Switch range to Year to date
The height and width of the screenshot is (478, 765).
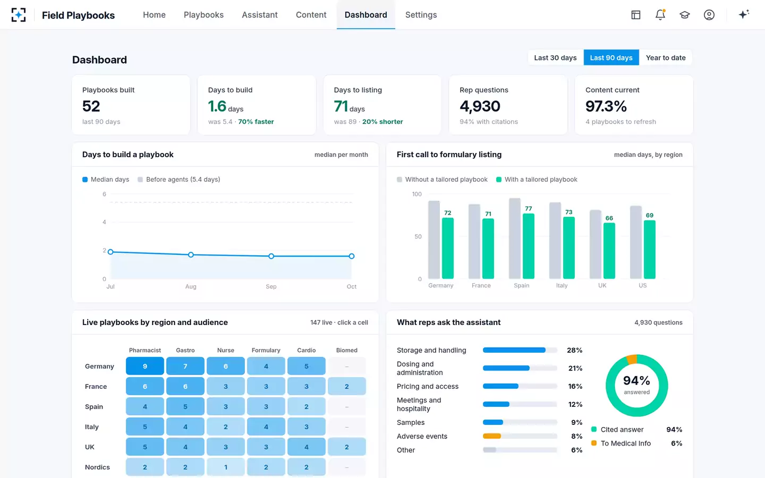(x=666, y=57)
